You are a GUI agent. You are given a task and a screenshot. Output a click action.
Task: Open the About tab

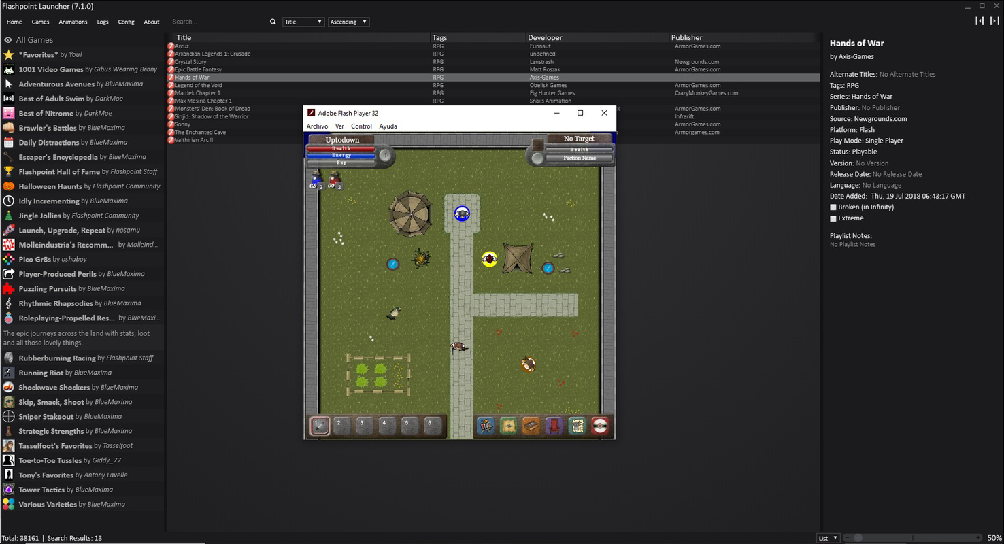coord(152,22)
